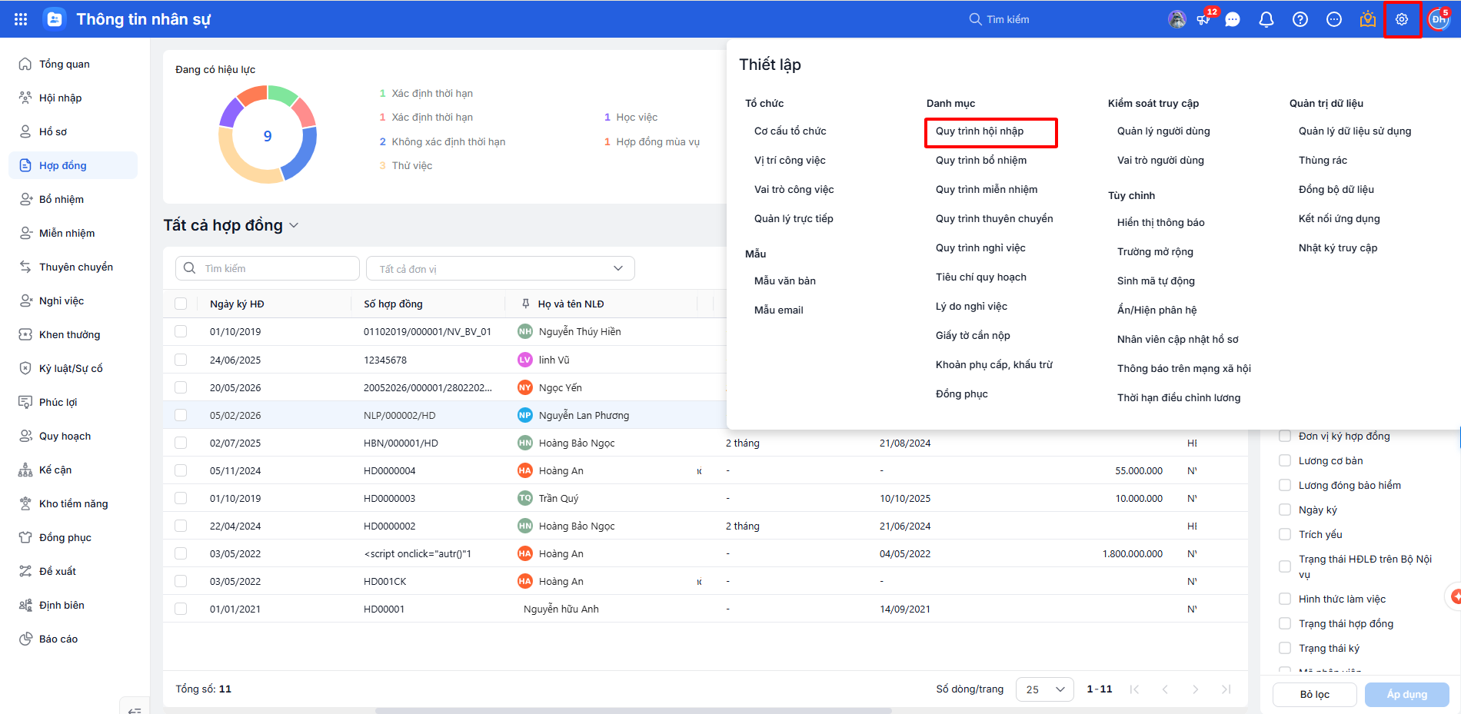
Task: Check the Hình thức làm việc filter
Action: [1285, 599]
